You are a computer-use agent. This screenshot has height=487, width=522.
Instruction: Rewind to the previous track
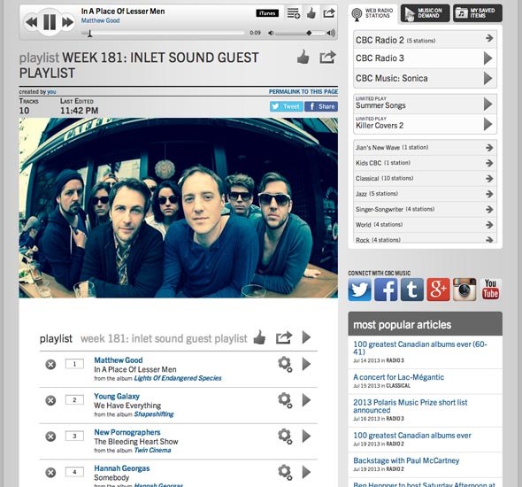[31, 22]
